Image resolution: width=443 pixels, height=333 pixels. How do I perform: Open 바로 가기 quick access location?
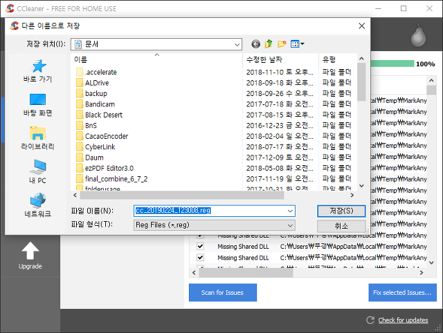[38, 70]
